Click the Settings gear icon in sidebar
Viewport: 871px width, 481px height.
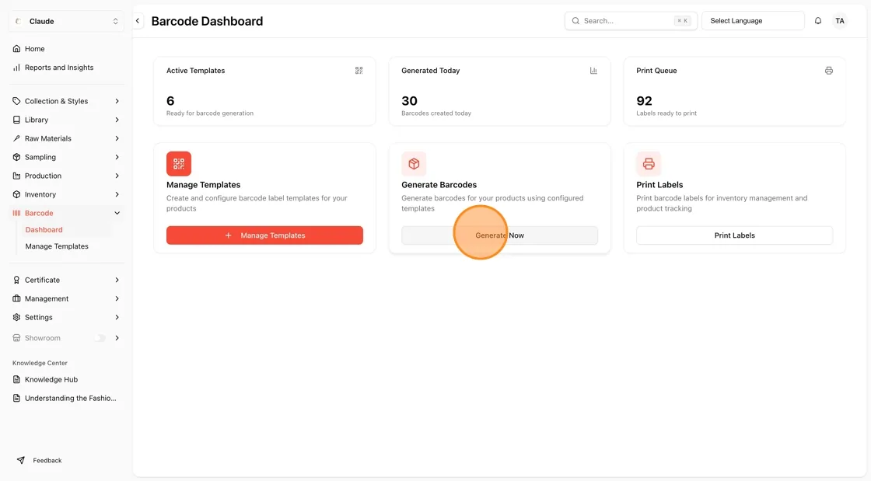(16, 317)
